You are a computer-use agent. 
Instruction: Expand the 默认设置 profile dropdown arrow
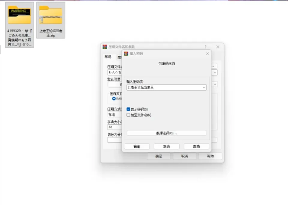point(215,84)
